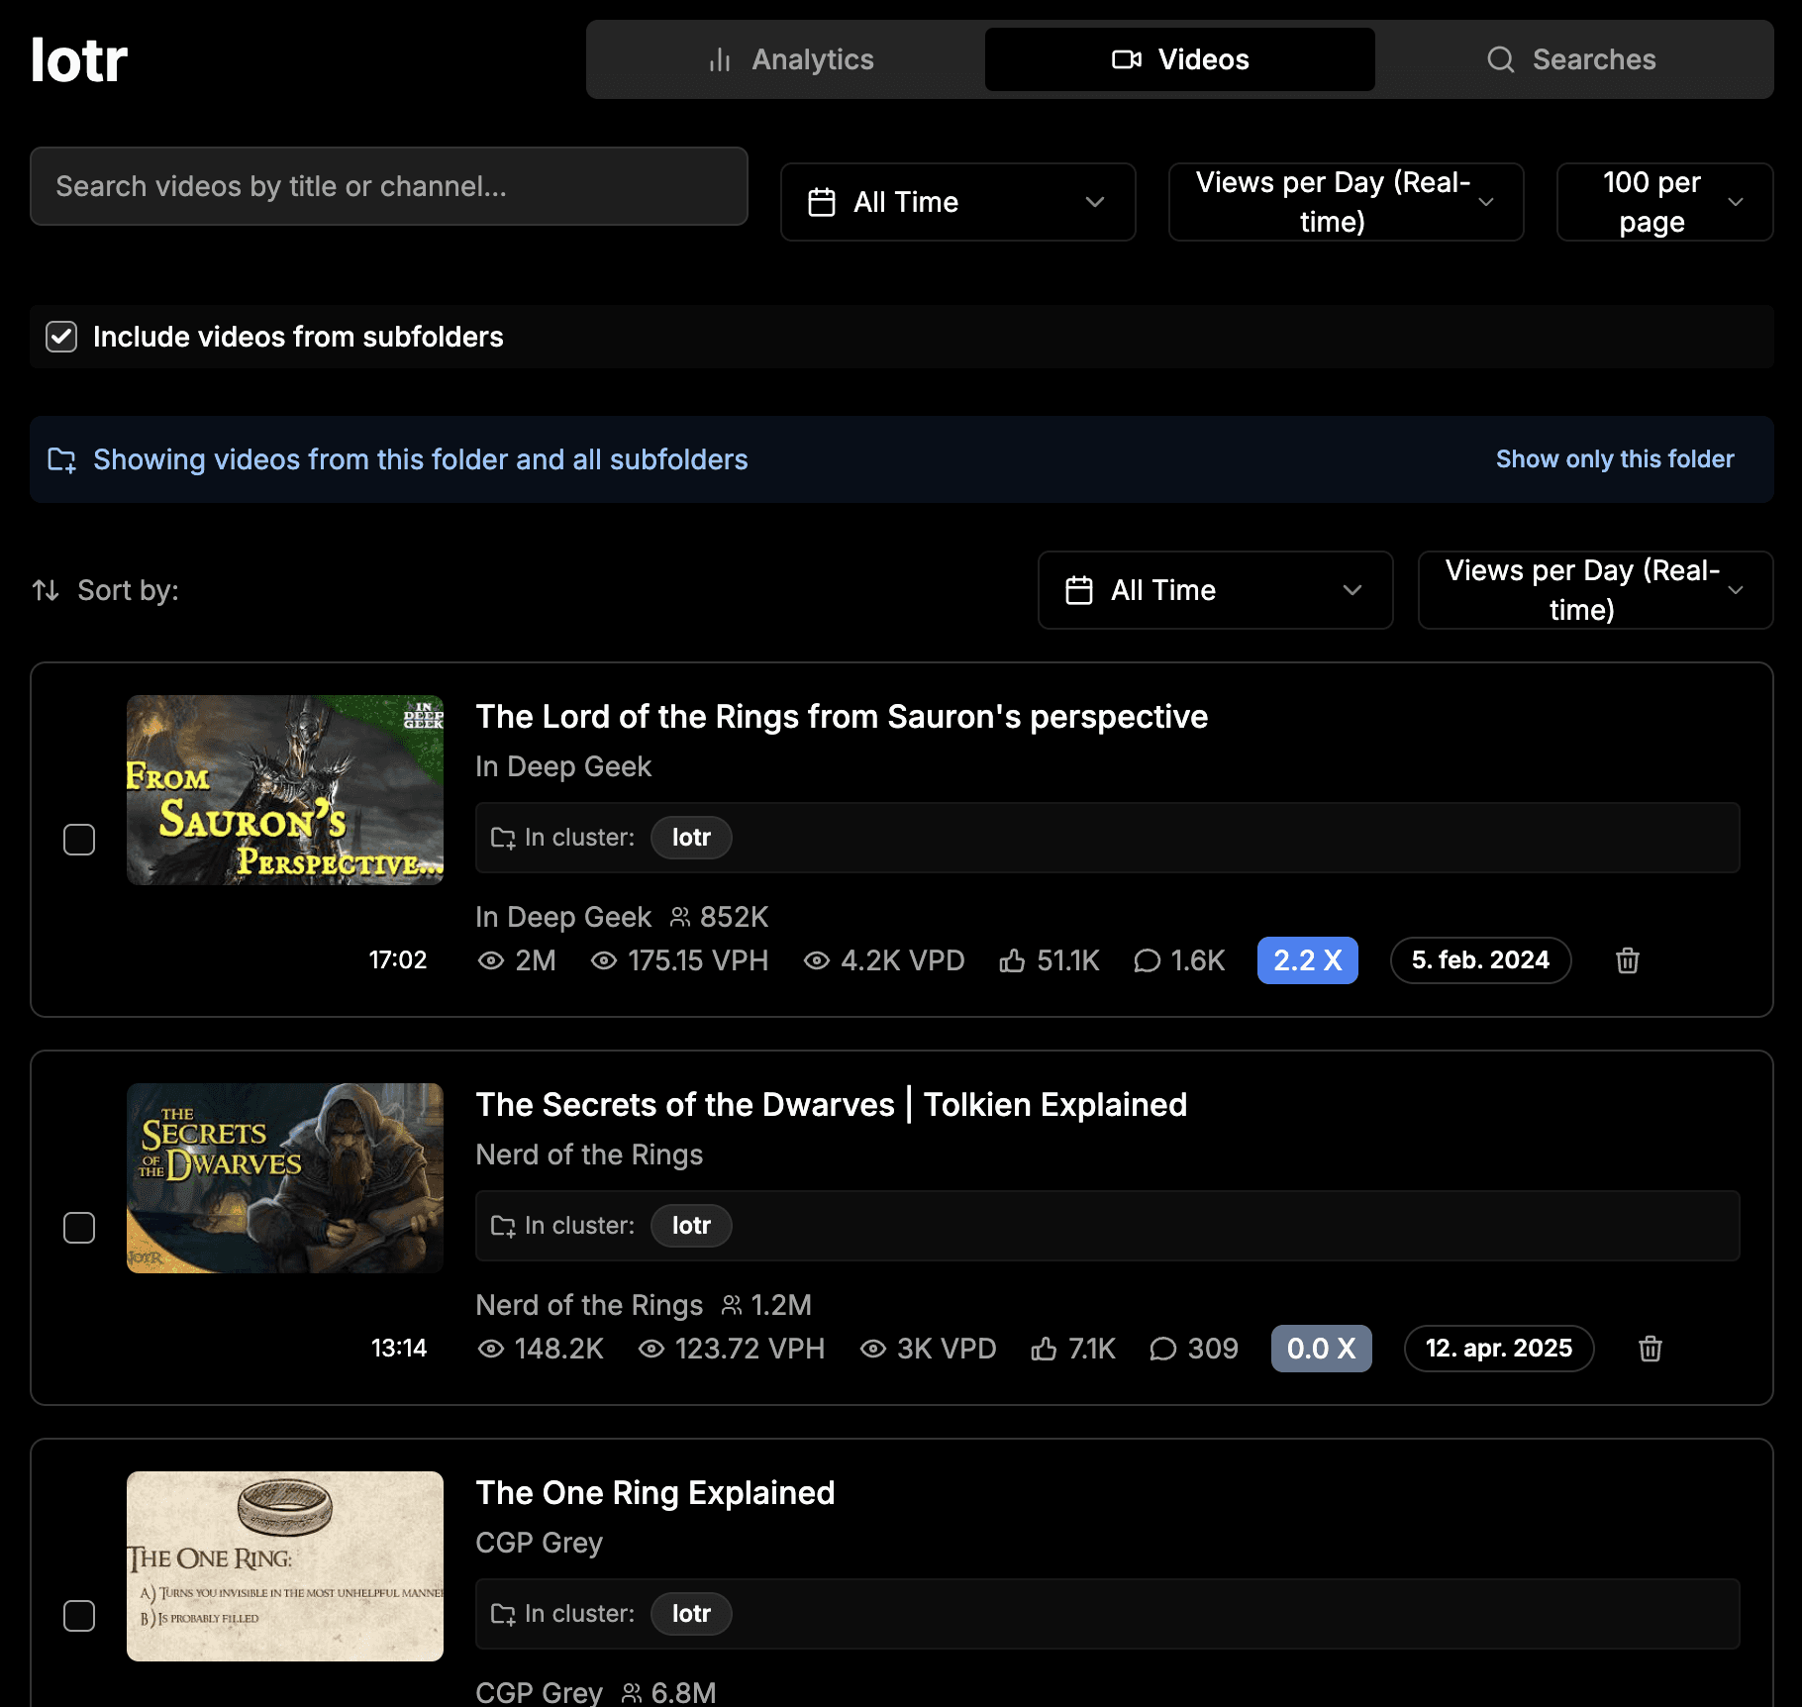Open thumbnail of Sauron's perspective video
Image resolution: width=1802 pixels, height=1707 pixels.
285,790
